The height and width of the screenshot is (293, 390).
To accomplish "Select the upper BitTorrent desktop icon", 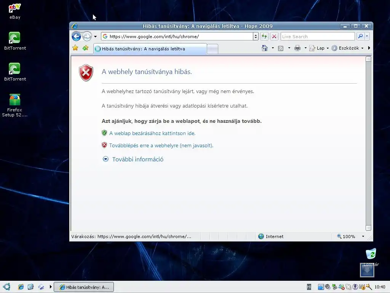I will 15,41.
